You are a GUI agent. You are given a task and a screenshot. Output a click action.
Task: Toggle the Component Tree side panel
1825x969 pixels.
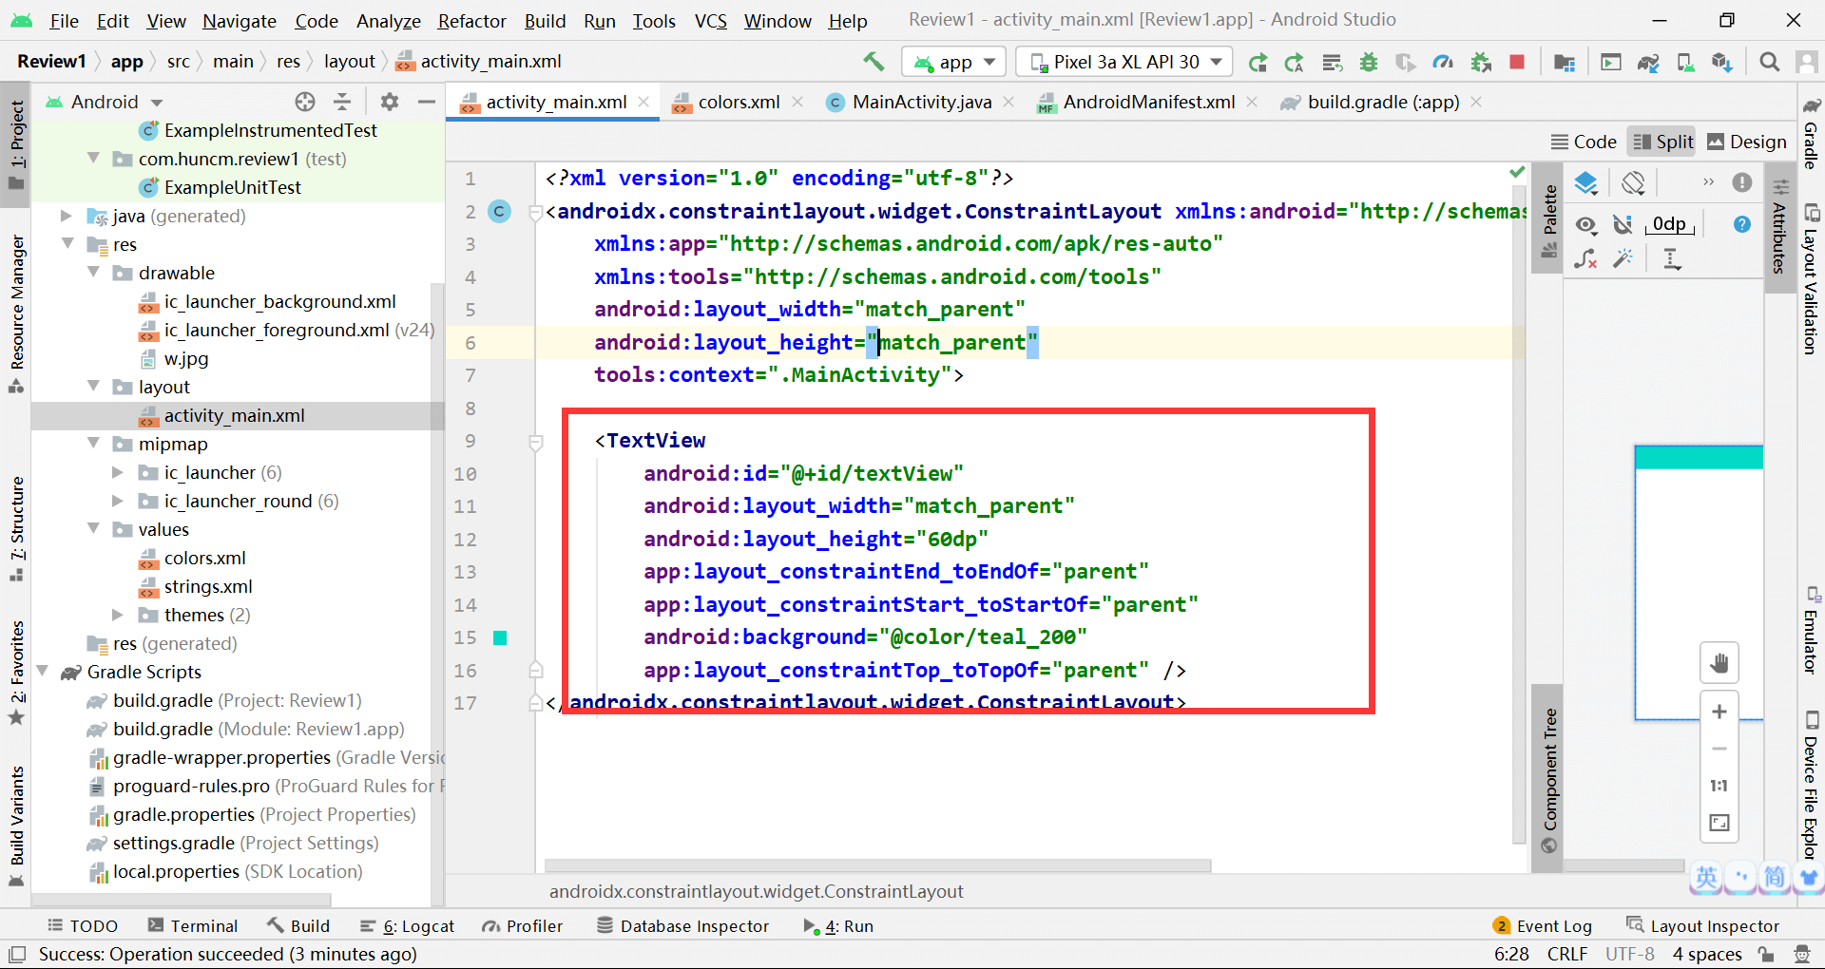[1549, 779]
